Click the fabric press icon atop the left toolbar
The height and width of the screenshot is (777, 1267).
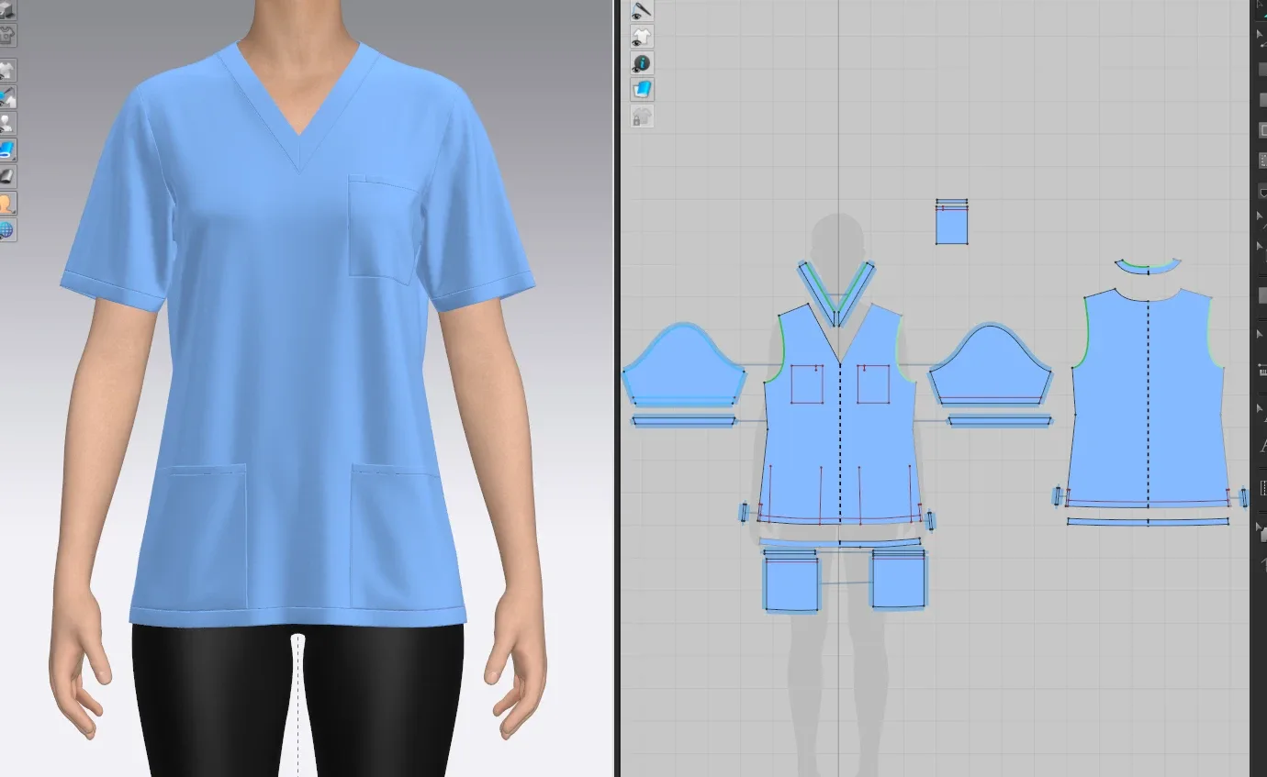(9, 11)
